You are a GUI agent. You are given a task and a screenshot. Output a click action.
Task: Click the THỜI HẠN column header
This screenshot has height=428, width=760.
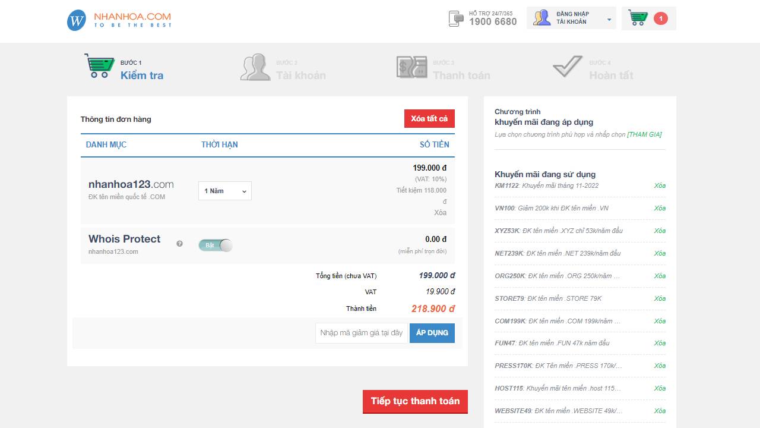220,144
